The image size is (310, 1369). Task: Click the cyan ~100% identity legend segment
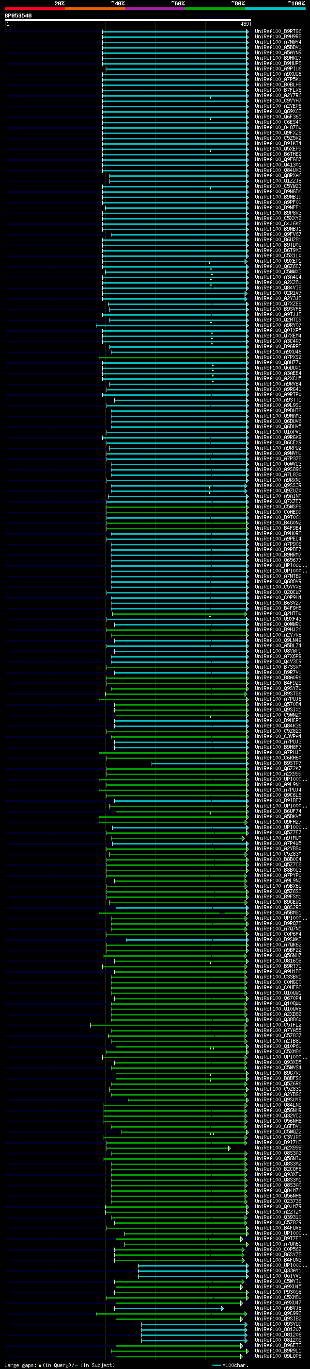click(x=276, y=9)
